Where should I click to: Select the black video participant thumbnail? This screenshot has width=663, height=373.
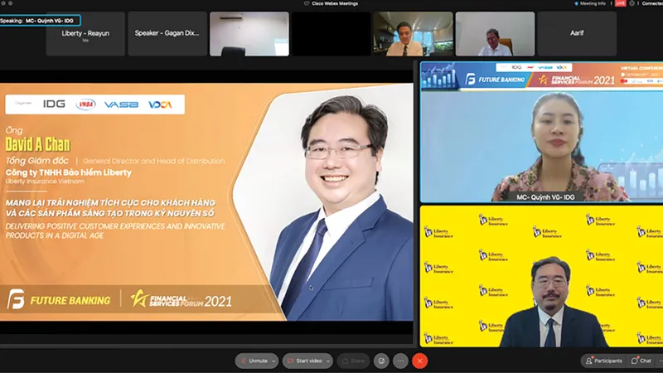331,34
